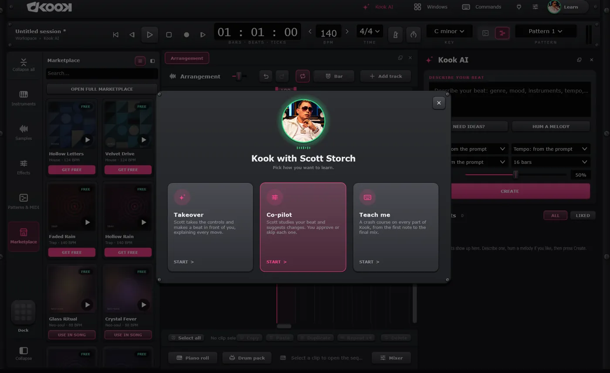Switch to the Arrangement tab
The image size is (610, 373).
(187, 58)
